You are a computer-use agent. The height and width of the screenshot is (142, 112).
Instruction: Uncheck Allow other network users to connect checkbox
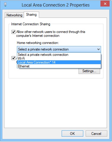(13, 32)
